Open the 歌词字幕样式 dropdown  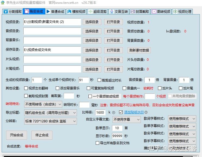point(182,119)
